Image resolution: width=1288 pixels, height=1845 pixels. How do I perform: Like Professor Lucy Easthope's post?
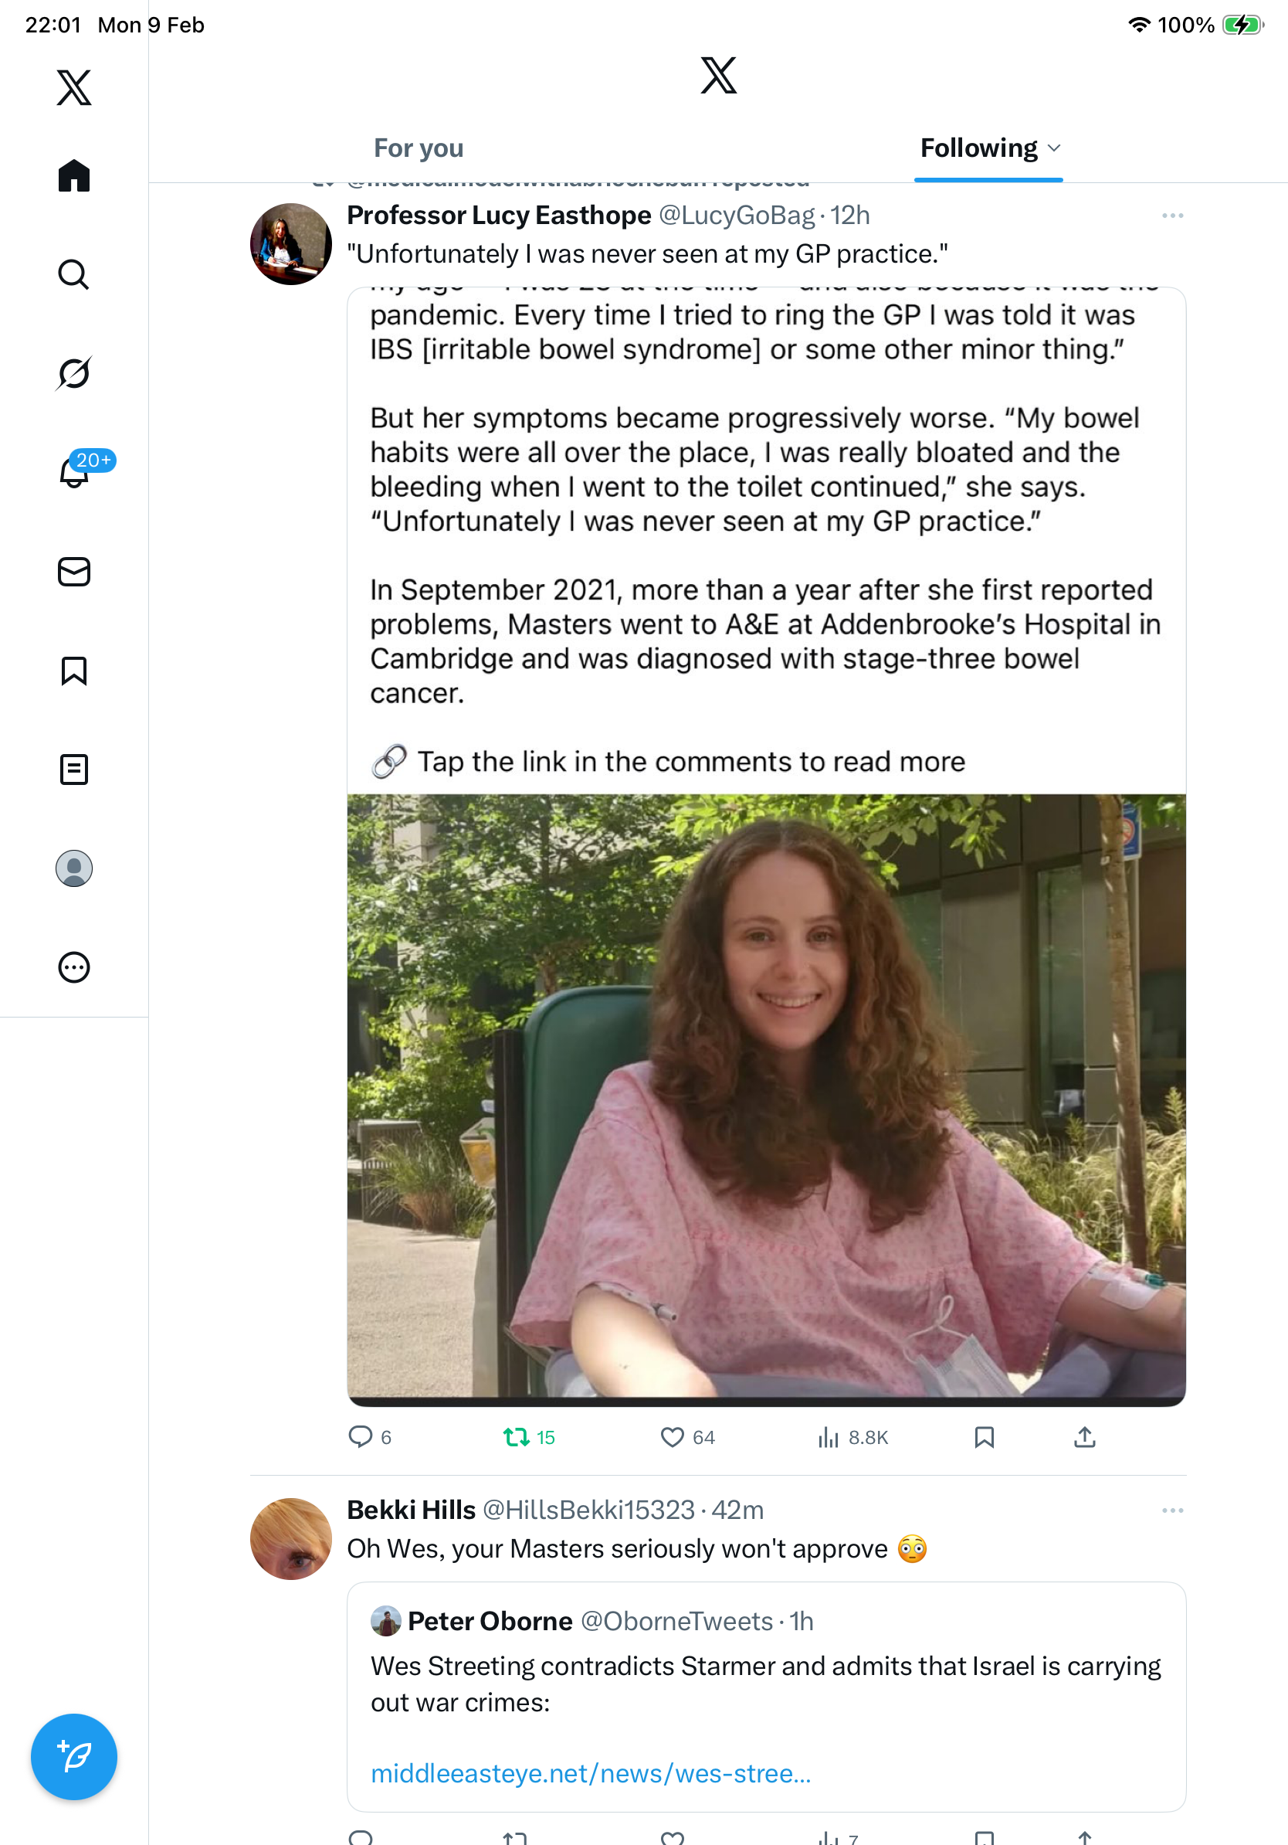tap(672, 1437)
